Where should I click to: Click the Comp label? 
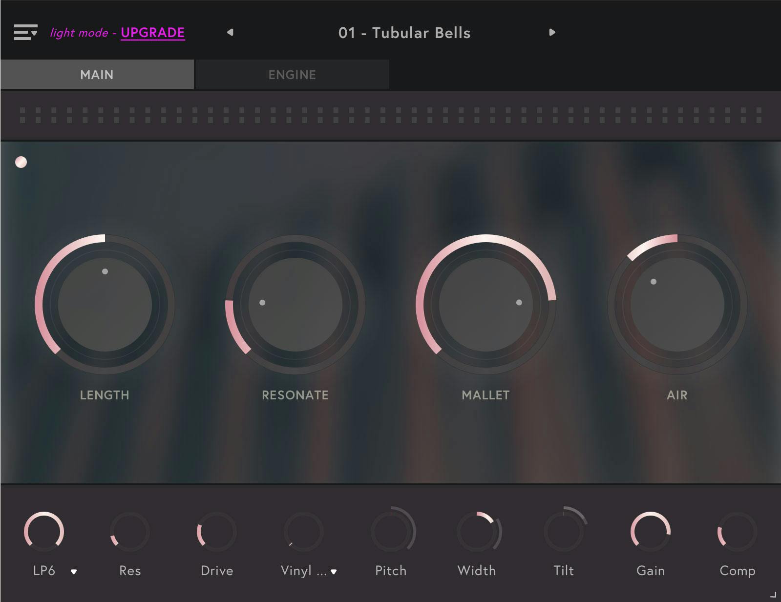click(738, 571)
